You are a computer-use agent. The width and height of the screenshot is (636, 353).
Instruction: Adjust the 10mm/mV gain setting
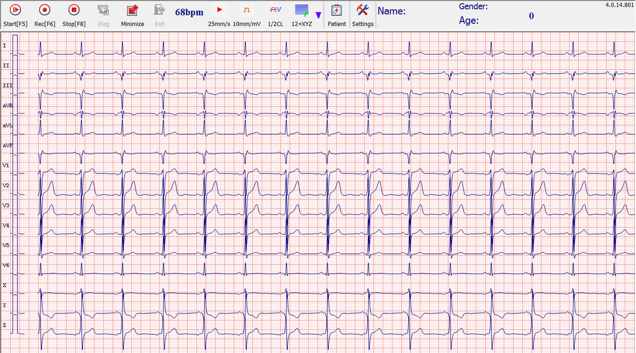pos(247,15)
